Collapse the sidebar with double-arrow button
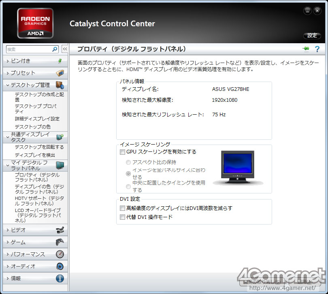Image resolution: width=328 pixels, height=294 pixels. pos(65,49)
